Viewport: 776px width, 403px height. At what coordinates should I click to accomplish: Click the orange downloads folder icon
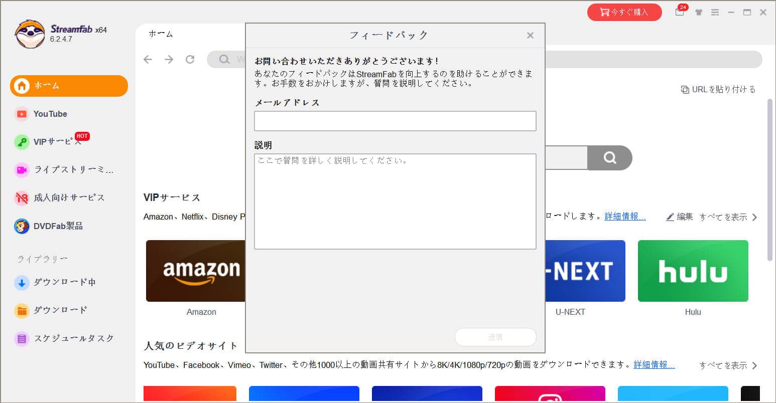coord(22,311)
